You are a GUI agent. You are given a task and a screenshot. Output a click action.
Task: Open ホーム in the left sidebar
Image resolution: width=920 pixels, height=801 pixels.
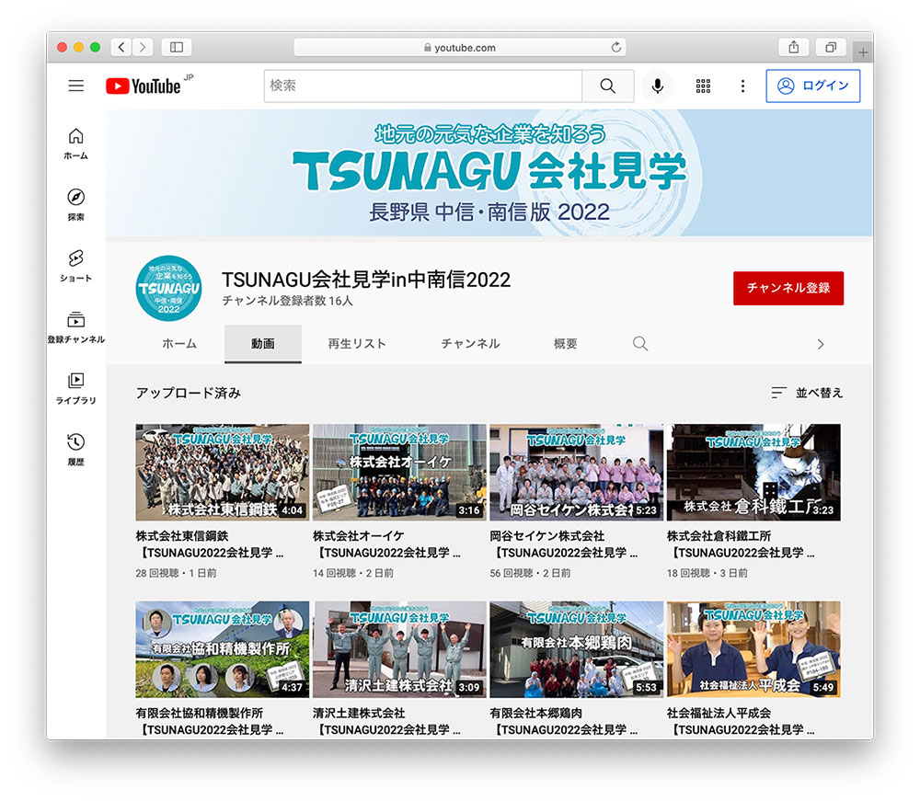pyautogui.click(x=75, y=143)
